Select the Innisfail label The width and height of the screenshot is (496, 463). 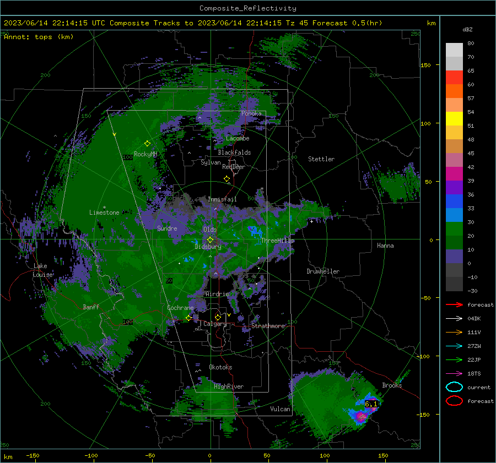click(x=222, y=199)
